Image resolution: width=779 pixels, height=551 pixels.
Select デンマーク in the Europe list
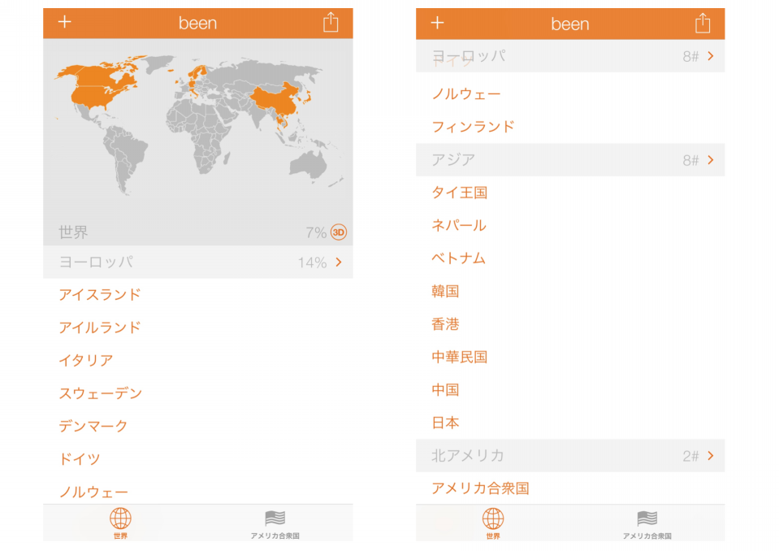93,426
